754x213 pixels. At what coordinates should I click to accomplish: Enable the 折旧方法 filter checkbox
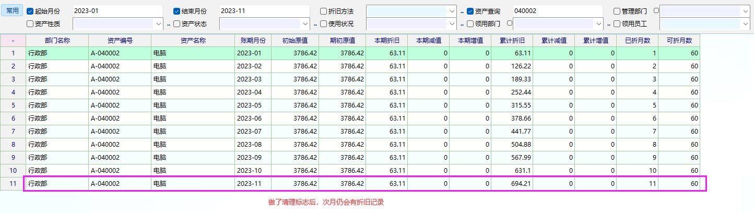324,11
